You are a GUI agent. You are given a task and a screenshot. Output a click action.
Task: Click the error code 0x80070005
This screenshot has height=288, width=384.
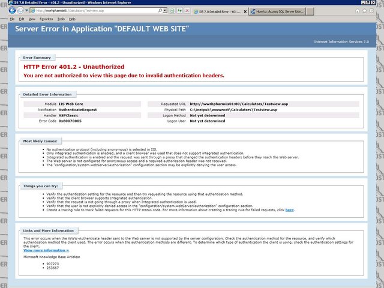point(70,121)
